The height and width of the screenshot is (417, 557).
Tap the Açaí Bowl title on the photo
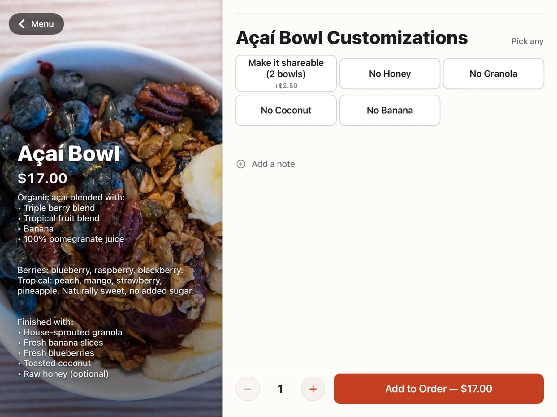(69, 154)
